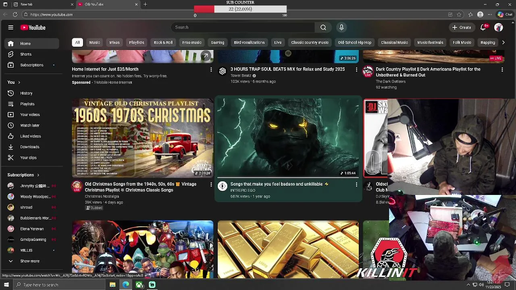
Task: Open new browser tab with plus
Action: 145,4
